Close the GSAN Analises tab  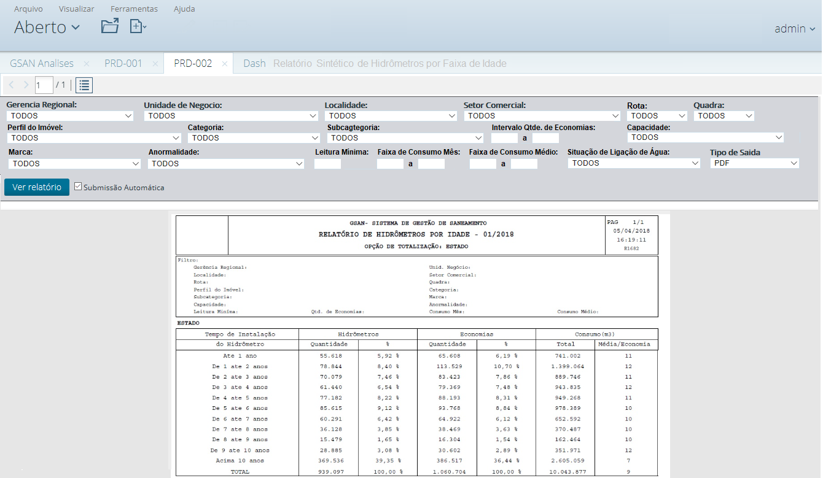tap(87, 64)
